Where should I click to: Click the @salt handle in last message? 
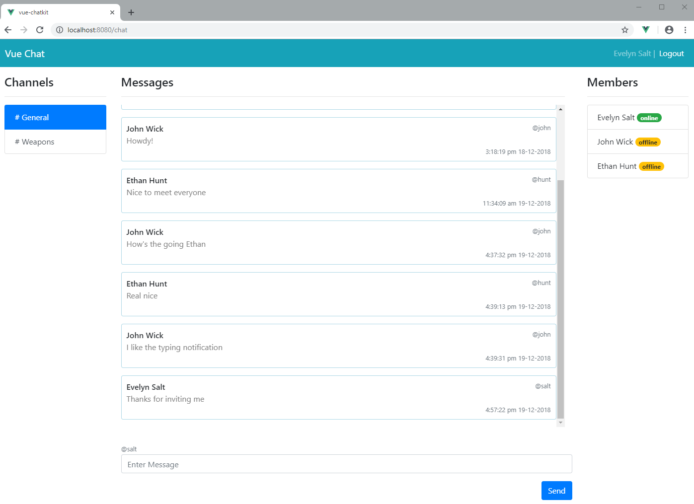[x=543, y=386]
